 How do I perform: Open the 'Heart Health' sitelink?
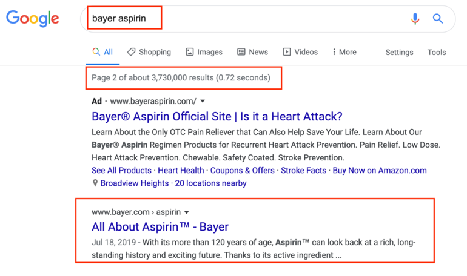click(x=181, y=171)
